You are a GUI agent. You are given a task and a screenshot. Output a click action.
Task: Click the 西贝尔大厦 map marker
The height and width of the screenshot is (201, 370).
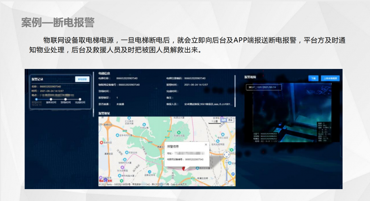198,168
